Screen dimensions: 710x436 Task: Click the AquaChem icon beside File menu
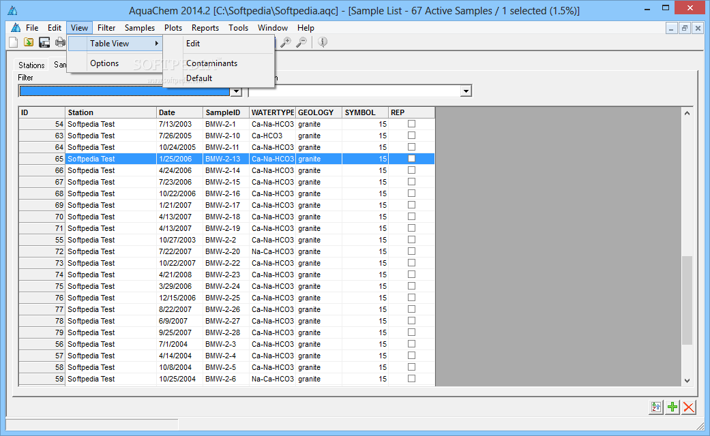(x=16, y=27)
